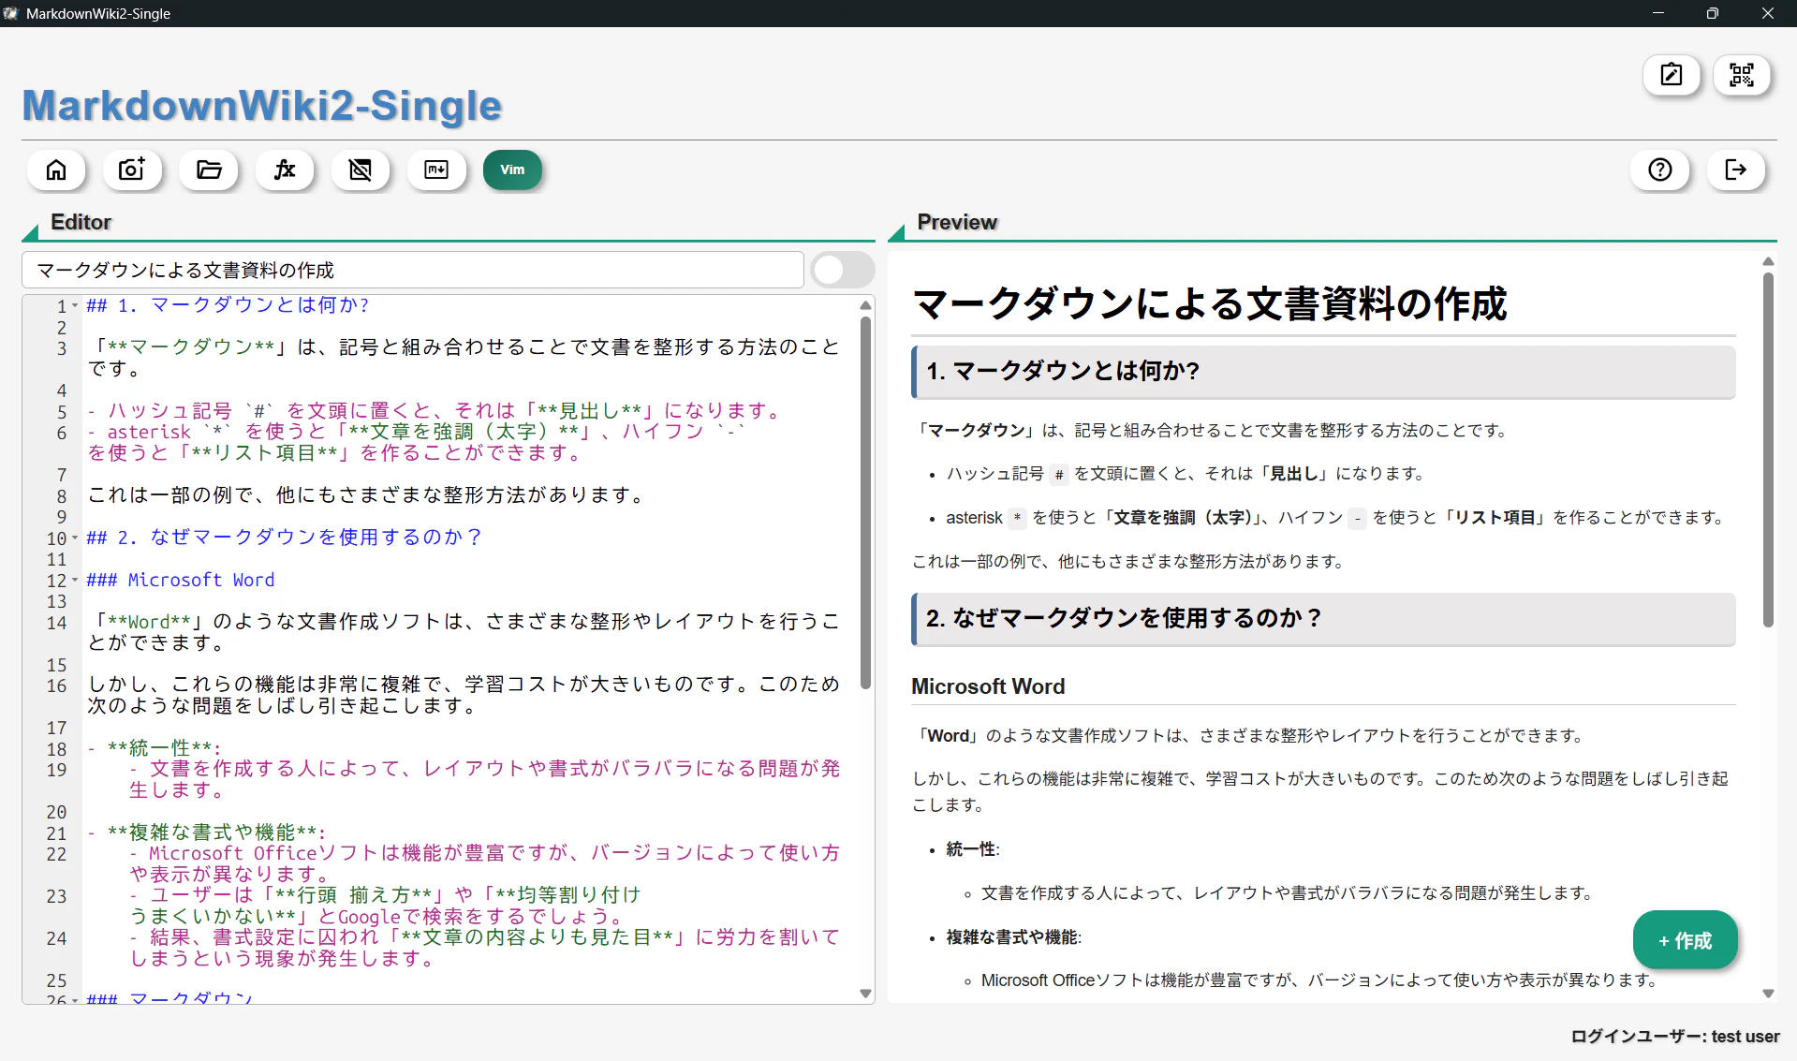Click editor line '- **統一性**:'
Screen dimensions: 1797x1061
click(155, 748)
